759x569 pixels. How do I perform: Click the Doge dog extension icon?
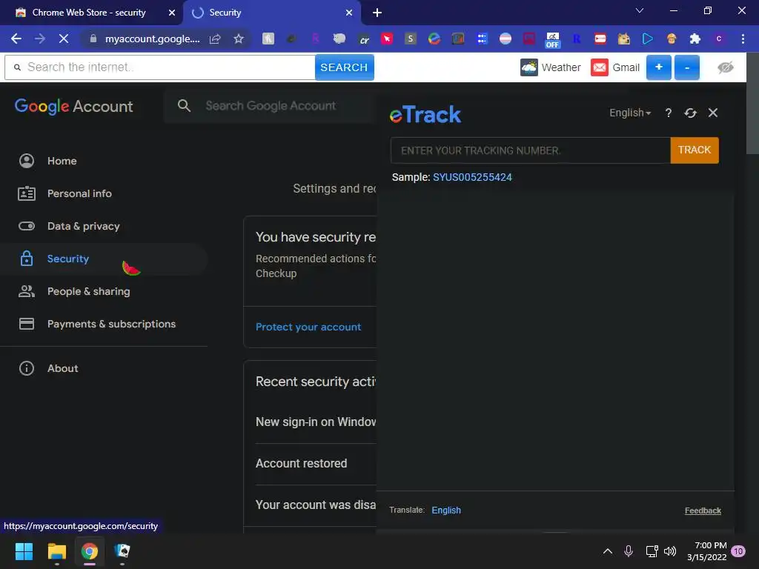coord(623,39)
